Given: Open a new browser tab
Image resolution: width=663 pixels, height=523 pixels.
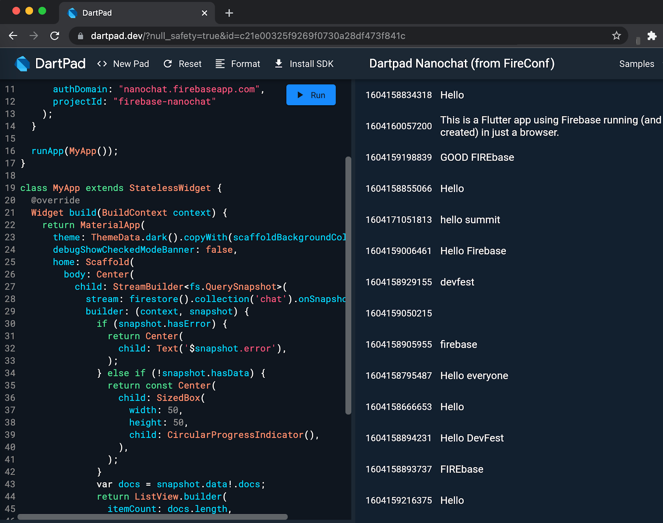Looking at the screenshot, I should click(x=229, y=13).
